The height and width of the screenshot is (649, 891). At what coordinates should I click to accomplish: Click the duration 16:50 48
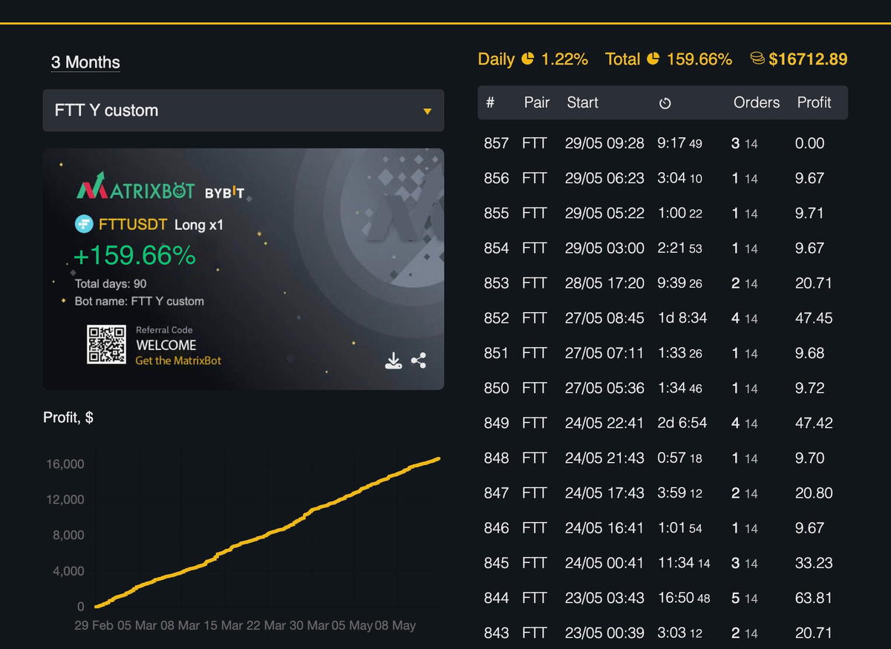coord(684,598)
